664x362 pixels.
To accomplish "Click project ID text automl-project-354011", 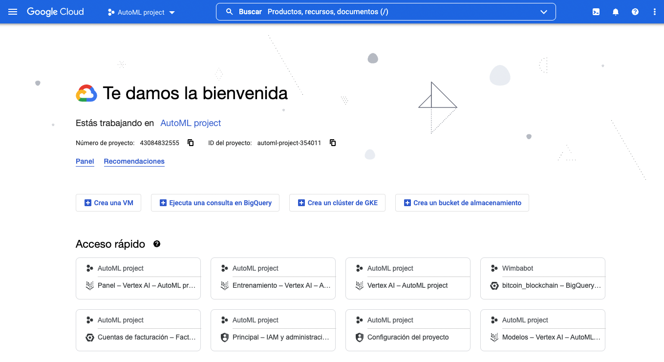I will pos(289,143).
